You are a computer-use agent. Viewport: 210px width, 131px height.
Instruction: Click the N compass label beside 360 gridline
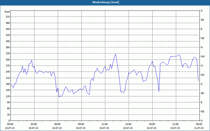[x=202, y=47]
